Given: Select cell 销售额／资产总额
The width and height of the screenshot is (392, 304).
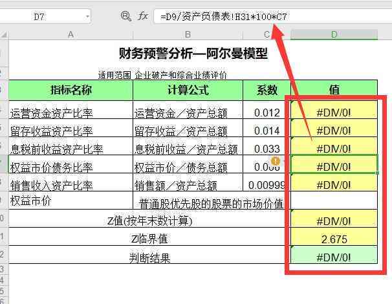Looking at the screenshot, I should 188,182.
